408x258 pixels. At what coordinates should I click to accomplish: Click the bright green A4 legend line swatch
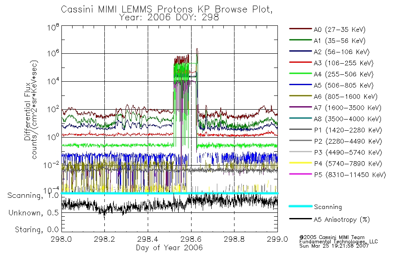(301, 74)
